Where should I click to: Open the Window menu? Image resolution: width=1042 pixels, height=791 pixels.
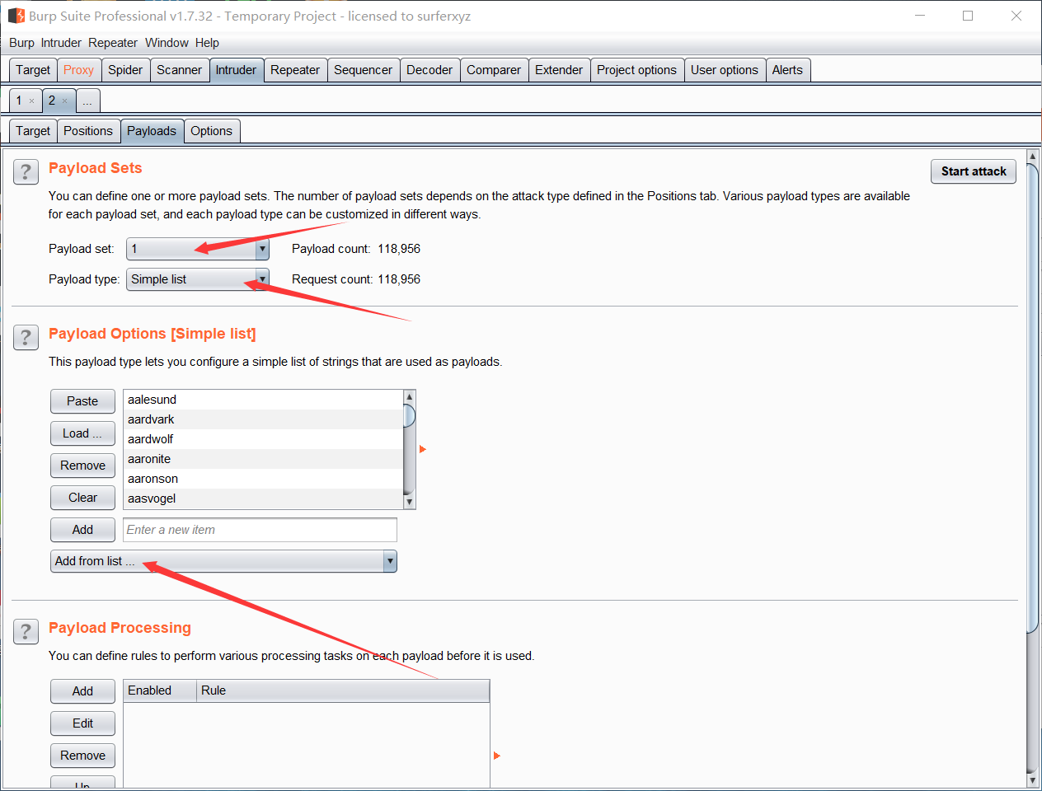click(x=167, y=43)
